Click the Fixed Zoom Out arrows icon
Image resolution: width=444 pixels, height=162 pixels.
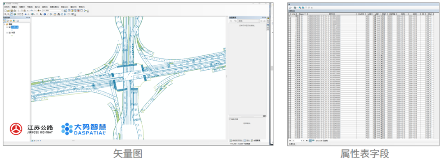tap(21, 14)
